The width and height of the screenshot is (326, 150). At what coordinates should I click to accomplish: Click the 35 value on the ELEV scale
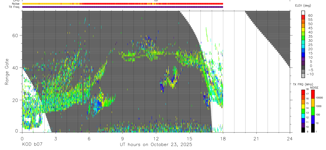(x=310, y=37)
